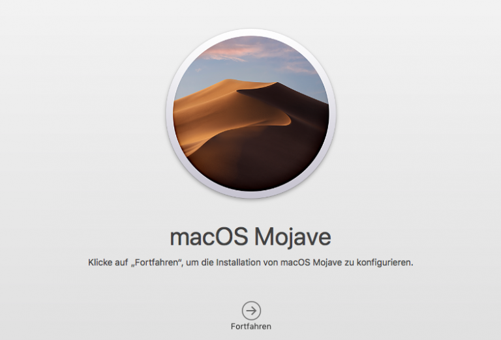This screenshot has height=340, width=501.
Task: Click the macOS Mojave desert disc icon
Action: coord(250,113)
